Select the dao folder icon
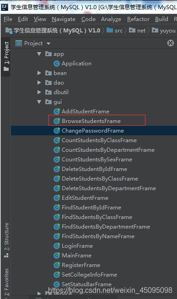 pos(48,83)
